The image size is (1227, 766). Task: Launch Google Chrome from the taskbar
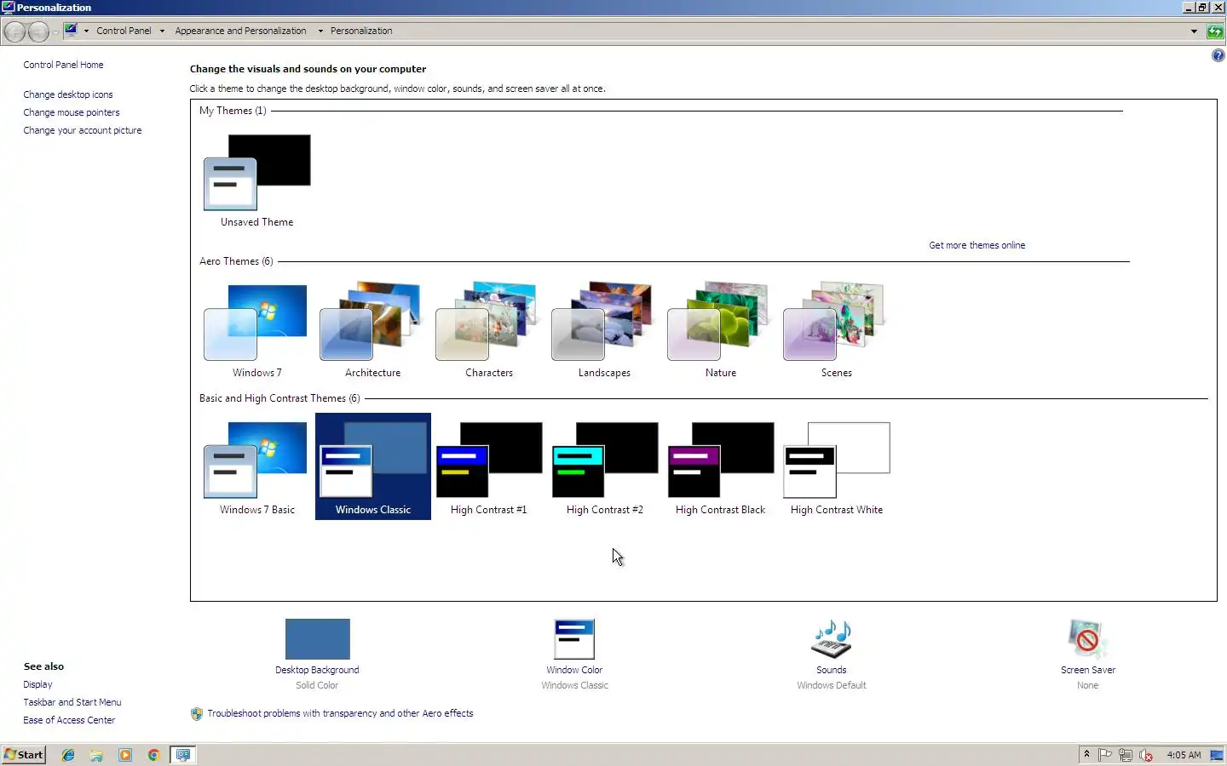153,755
